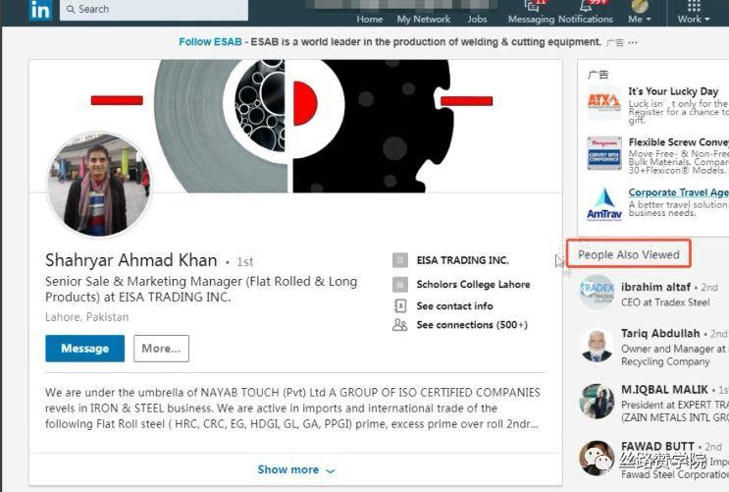The height and width of the screenshot is (492, 729).
Task: Click the EISA TRADING INC. company icon
Action: pos(400,259)
